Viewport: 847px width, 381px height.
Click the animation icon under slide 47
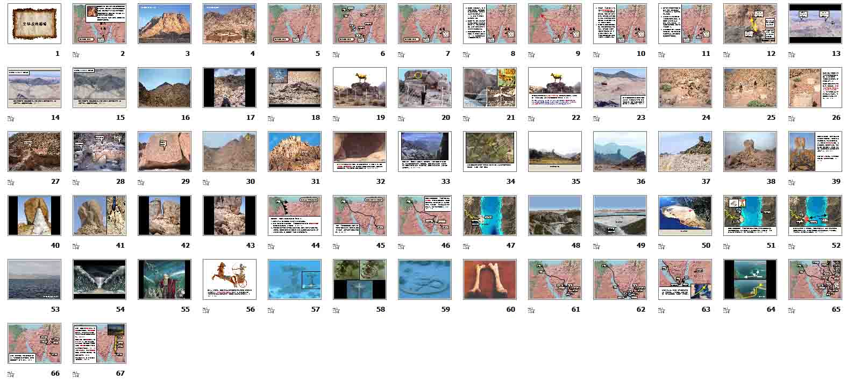pos(466,246)
